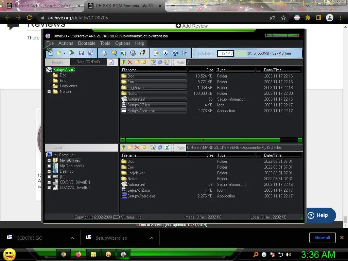Click the Date/Time column header in Local list
This screenshot has width=348, height=261.
(x=281, y=155)
